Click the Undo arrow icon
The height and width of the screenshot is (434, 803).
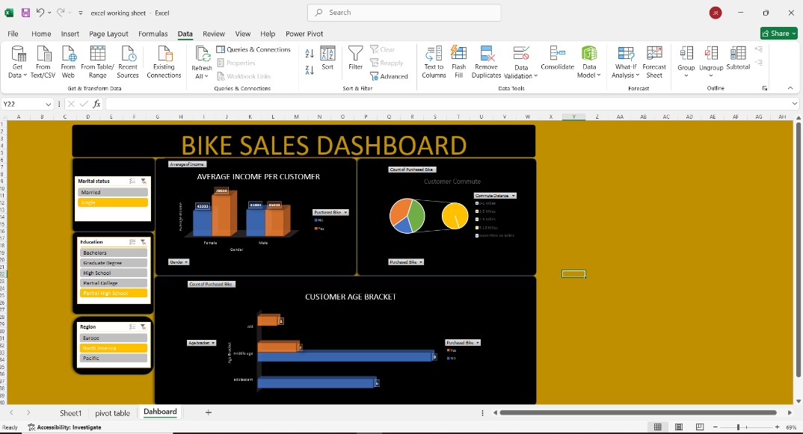point(40,13)
